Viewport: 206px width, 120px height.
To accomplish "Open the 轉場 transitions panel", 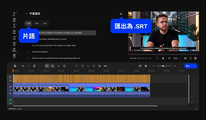I will (14, 32).
